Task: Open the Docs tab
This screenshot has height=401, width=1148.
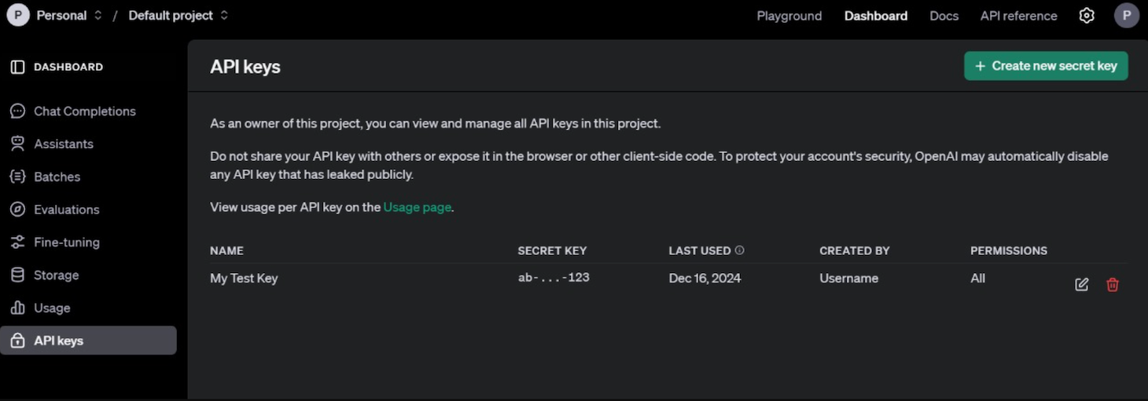Action: [x=944, y=16]
